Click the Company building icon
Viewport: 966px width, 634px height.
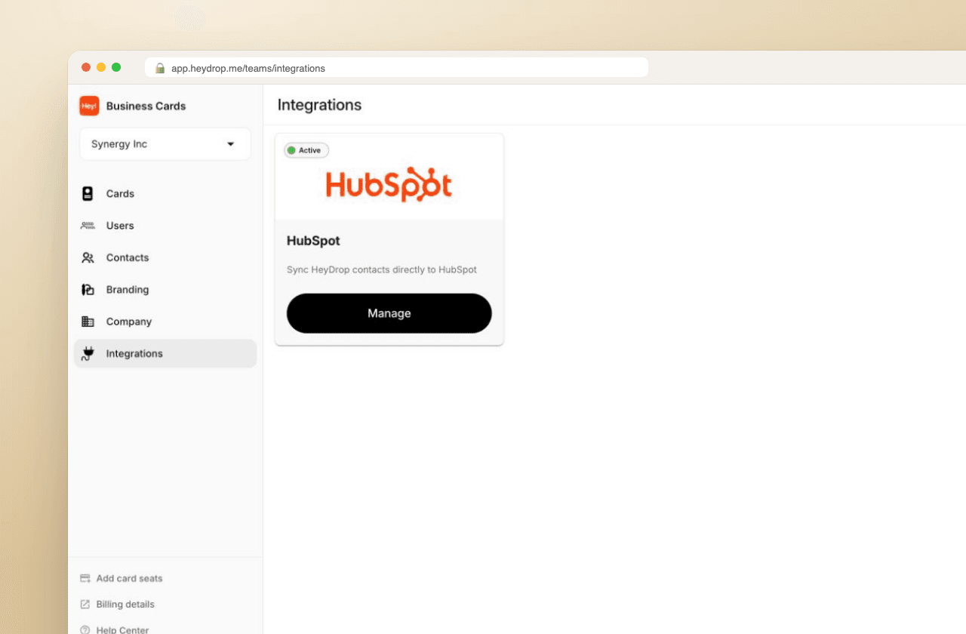[88, 322]
